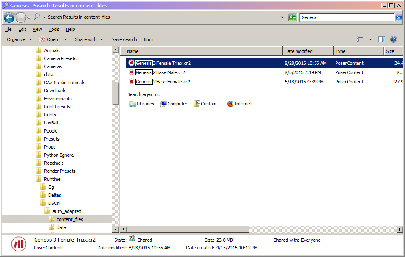Viewport: 405px width, 257px height.
Task: Sort by the Name column header
Action: pos(202,51)
